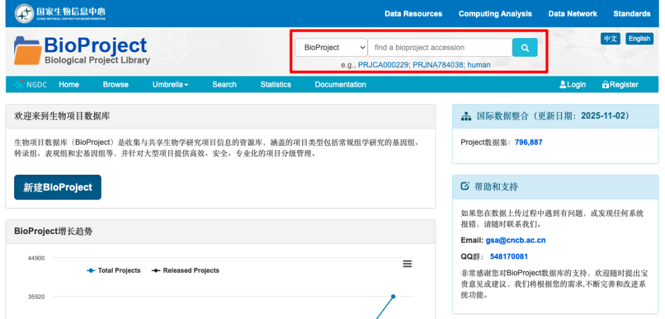Open the Statistics page
Viewport: 665px width, 319px height.
tap(276, 84)
